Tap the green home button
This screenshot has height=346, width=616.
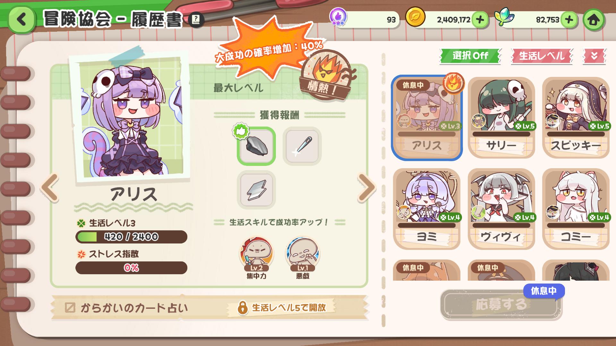tap(594, 20)
